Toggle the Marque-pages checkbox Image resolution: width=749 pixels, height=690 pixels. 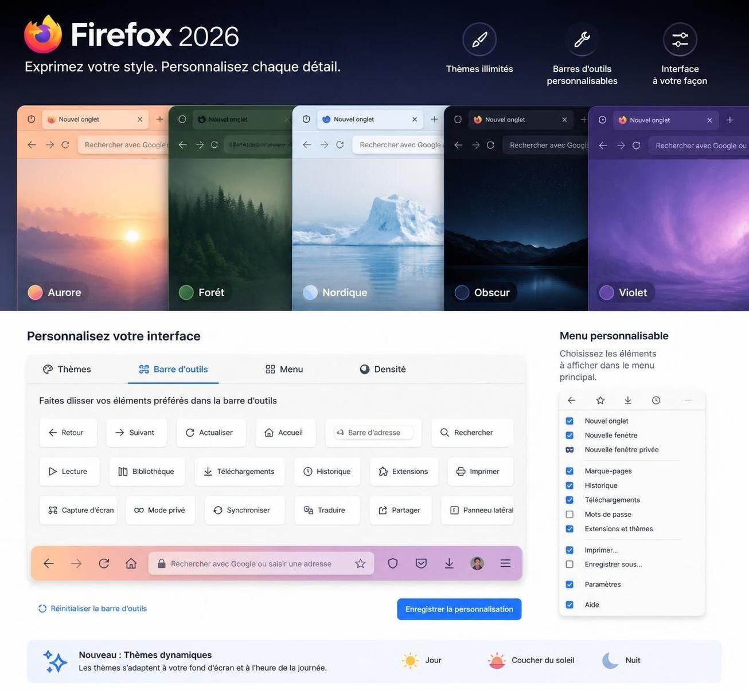tap(569, 471)
